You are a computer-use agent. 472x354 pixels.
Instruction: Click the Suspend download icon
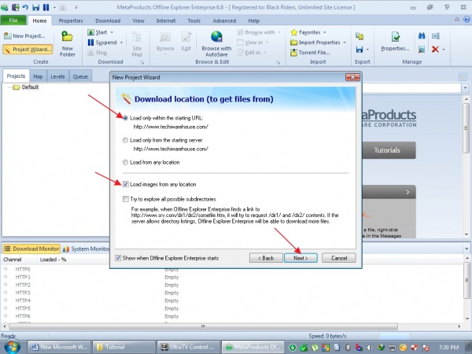coord(90,42)
